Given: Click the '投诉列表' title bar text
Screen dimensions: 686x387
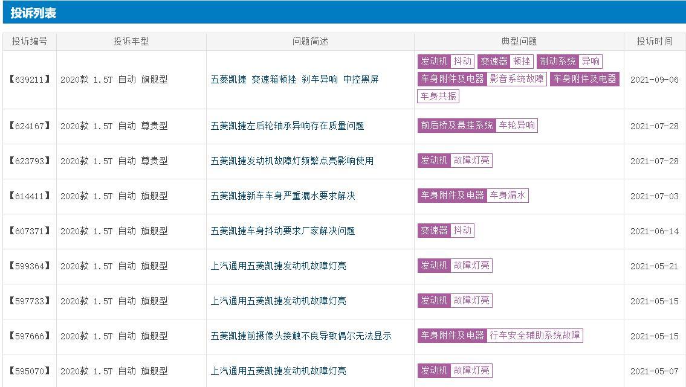Looking at the screenshot, I should coord(33,13).
